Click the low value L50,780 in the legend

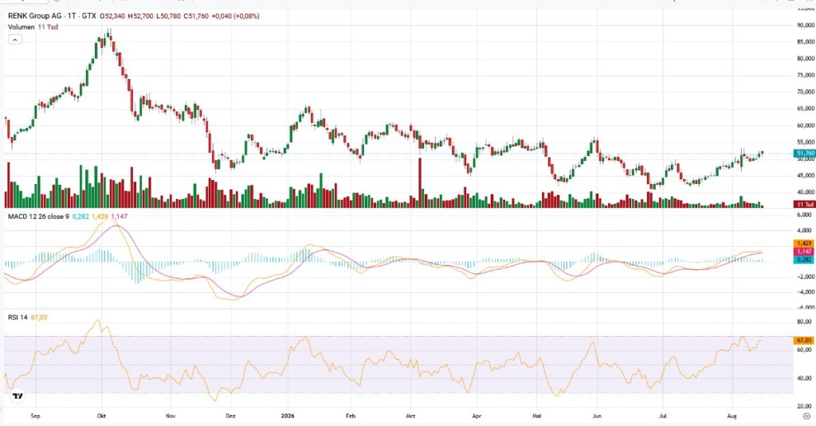[x=169, y=16]
